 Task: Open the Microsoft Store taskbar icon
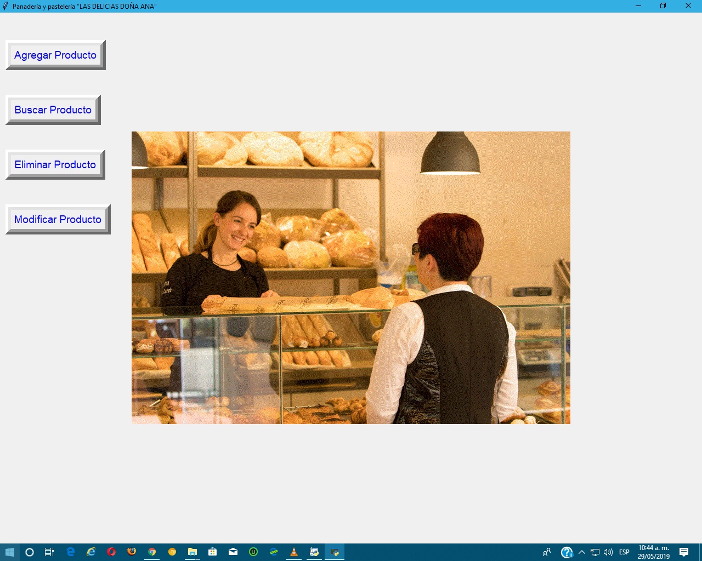(x=213, y=552)
